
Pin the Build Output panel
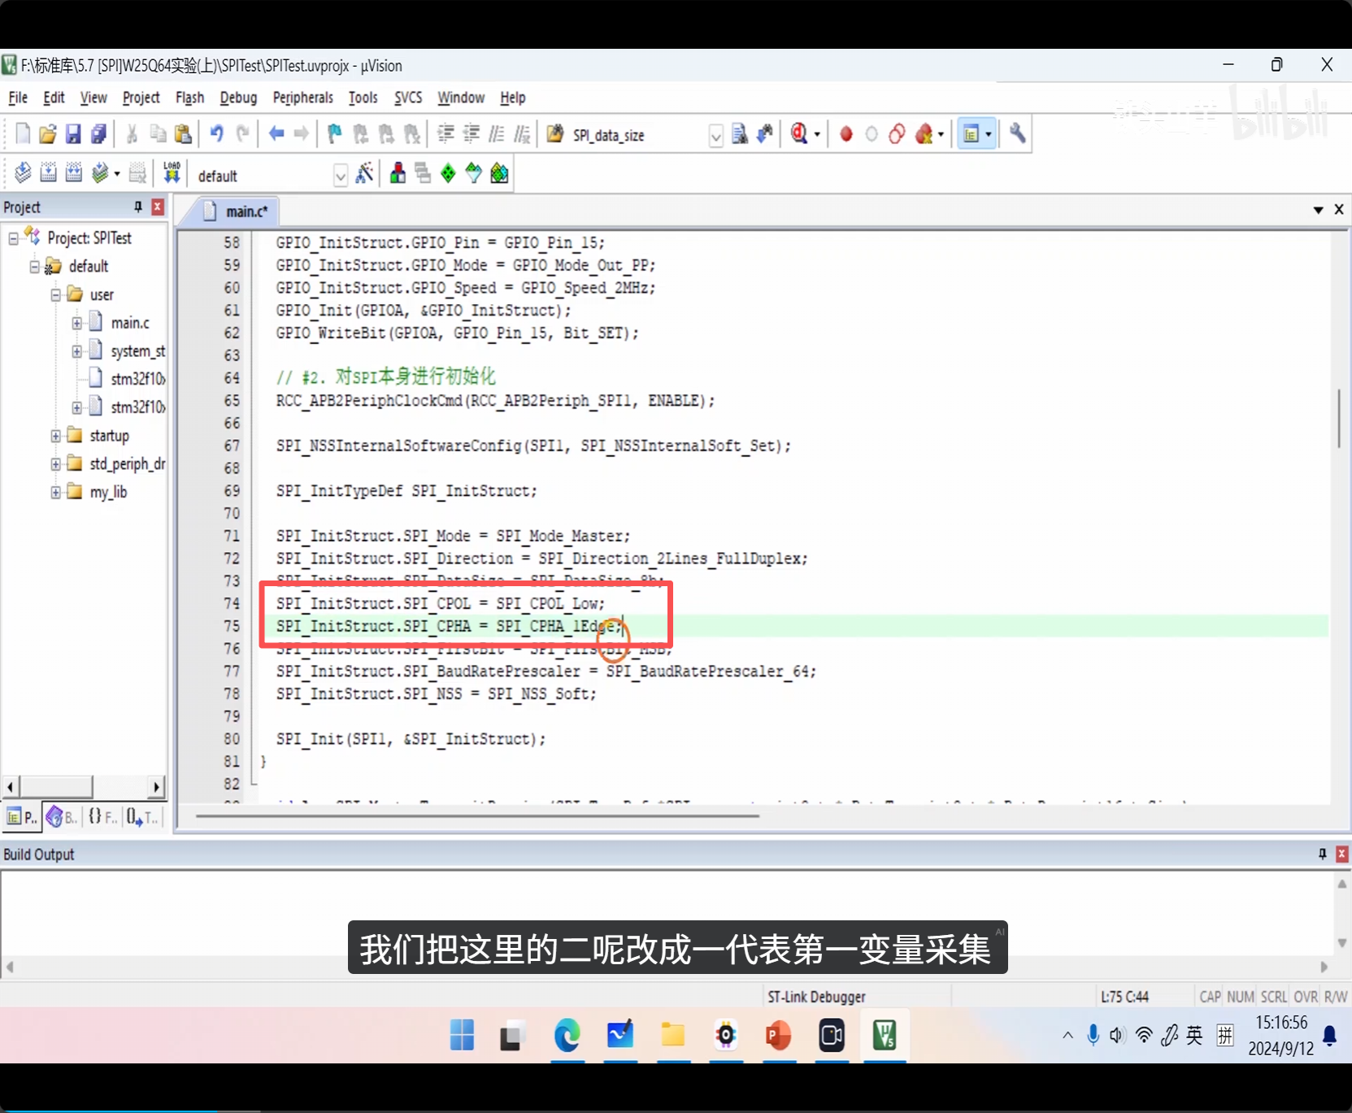[1322, 854]
